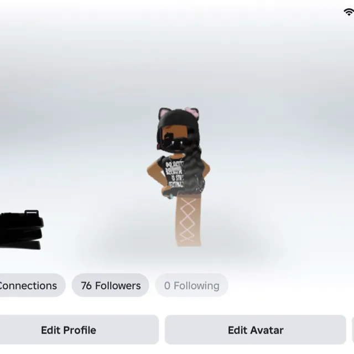354x354 pixels.
Task: Click the Edit Avatar button
Action: tap(256, 330)
